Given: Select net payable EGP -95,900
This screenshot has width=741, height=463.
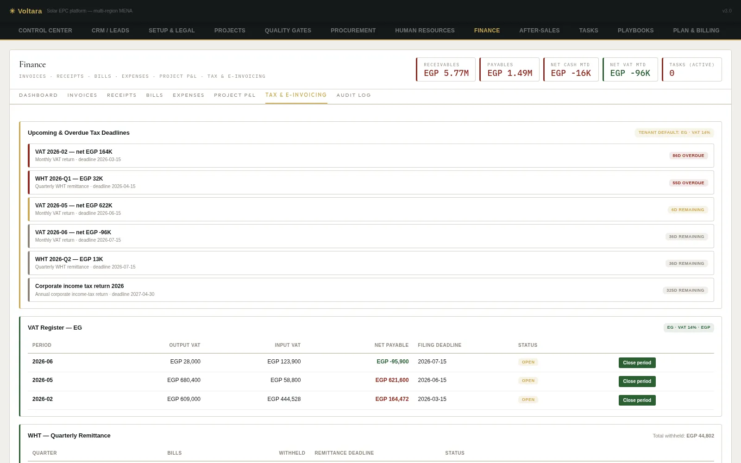Looking at the screenshot, I should click(393, 362).
